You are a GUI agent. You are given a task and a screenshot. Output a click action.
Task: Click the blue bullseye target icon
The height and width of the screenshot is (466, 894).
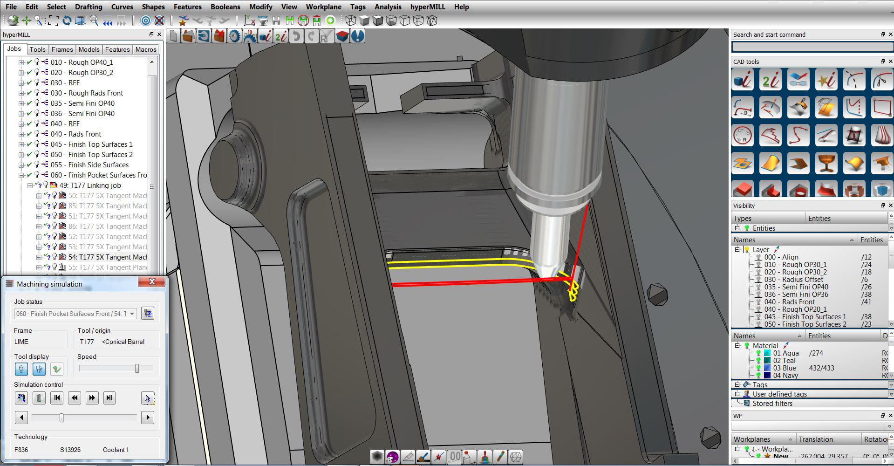(145, 21)
